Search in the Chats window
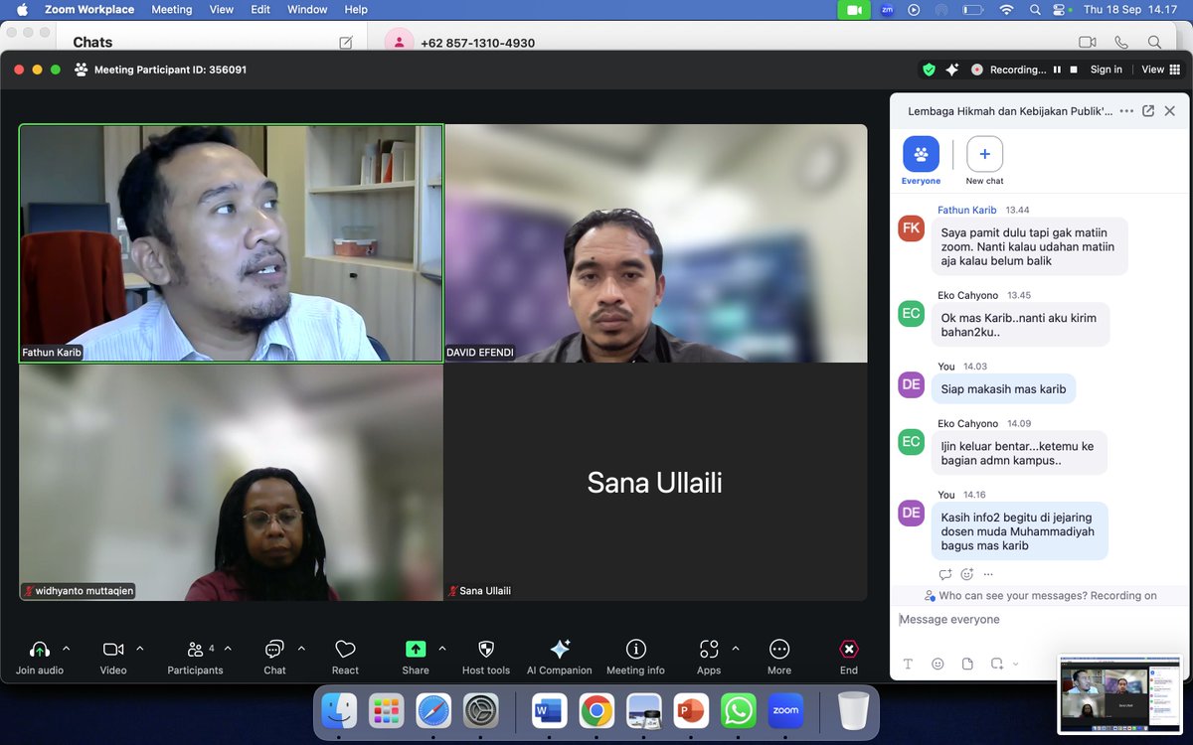 [x=1154, y=43]
